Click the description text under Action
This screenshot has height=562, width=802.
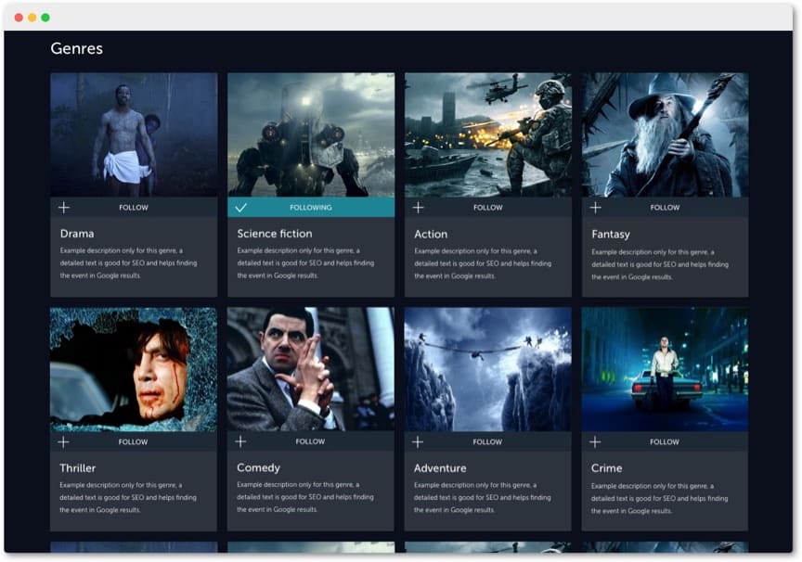(x=483, y=263)
